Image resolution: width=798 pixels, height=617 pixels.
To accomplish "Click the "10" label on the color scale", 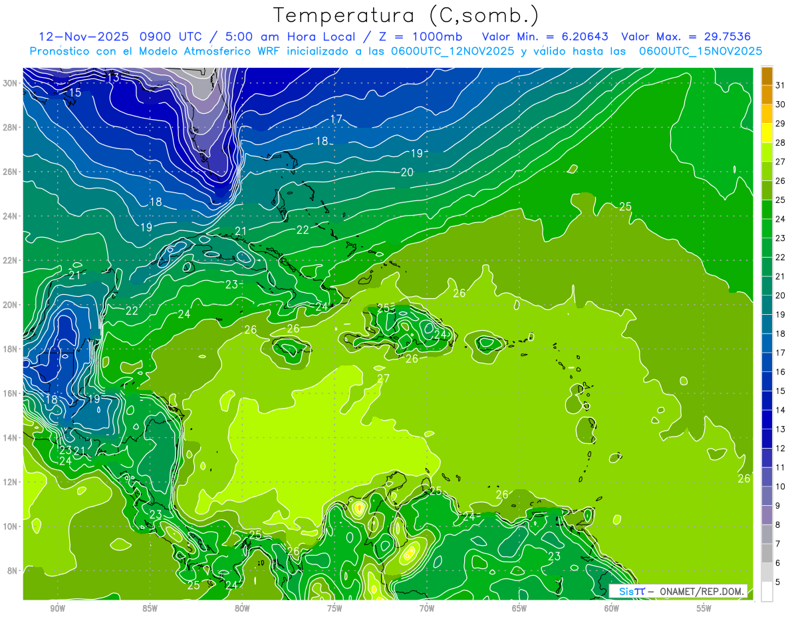I will tap(781, 487).
